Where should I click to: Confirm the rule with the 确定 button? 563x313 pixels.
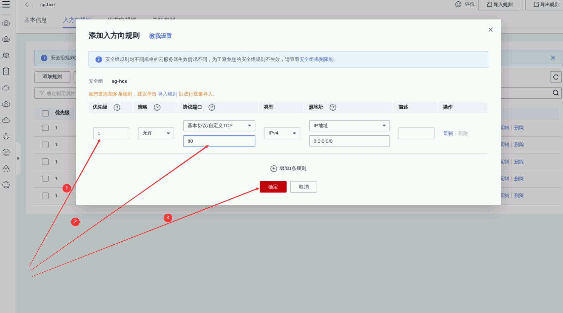273,187
